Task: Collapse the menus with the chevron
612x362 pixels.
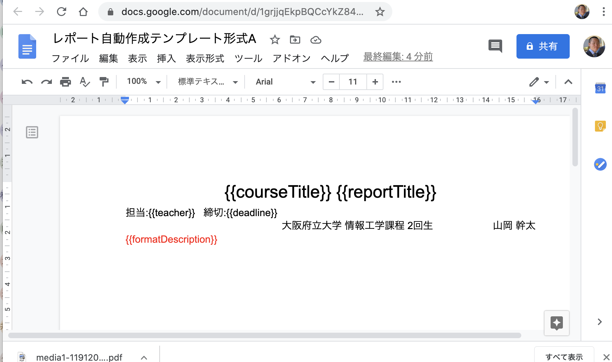Action: [x=567, y=82]
